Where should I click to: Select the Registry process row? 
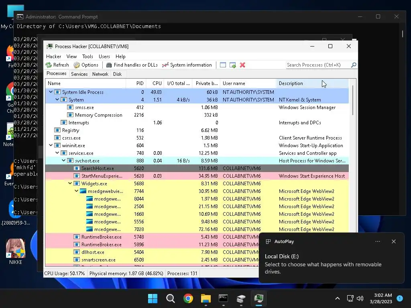click(x=197, y=130)
